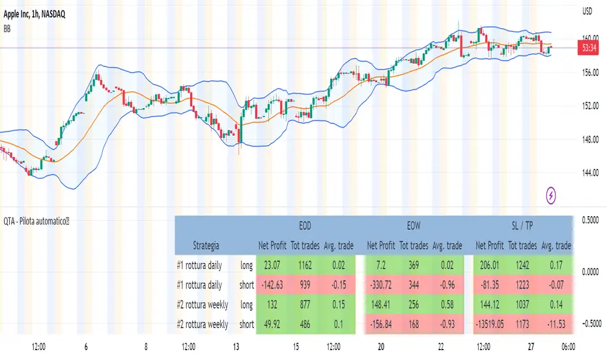The image size is (607, 358).
Task: Click the purple lightning bolt icon
Action: (552, 194)
